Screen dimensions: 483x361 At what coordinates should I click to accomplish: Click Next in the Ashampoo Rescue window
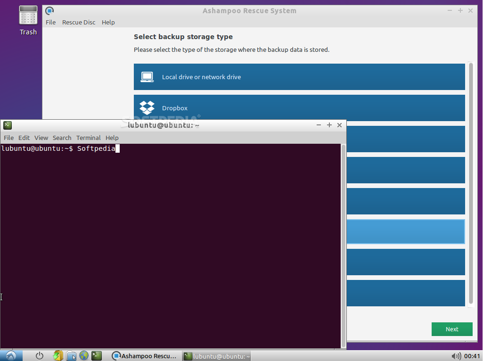(x=452, y=329)
